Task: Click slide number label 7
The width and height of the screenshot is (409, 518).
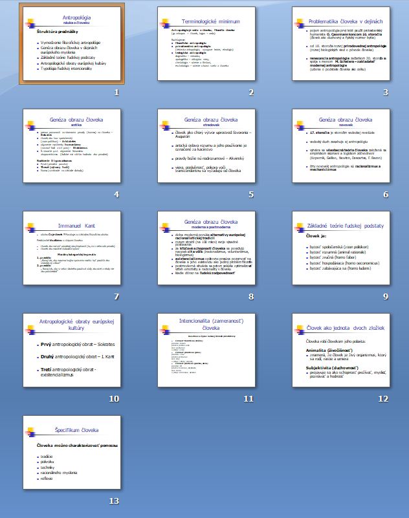Action: (x=116, y=297)
